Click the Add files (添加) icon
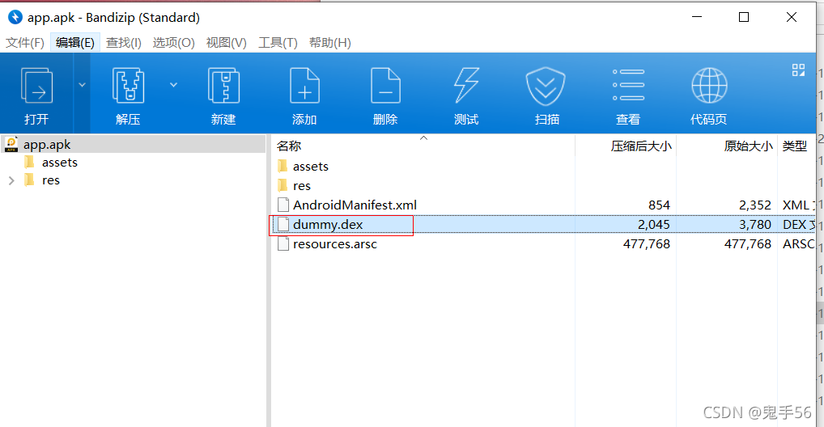Image resolution: width=824 pixels, height=427 pixels. tap(304, 86)
